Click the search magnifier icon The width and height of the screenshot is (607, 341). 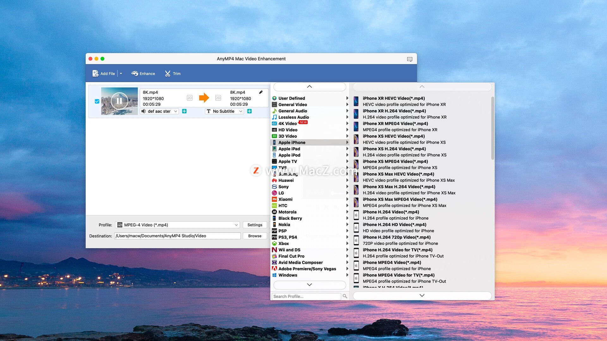tap(345, 296)
